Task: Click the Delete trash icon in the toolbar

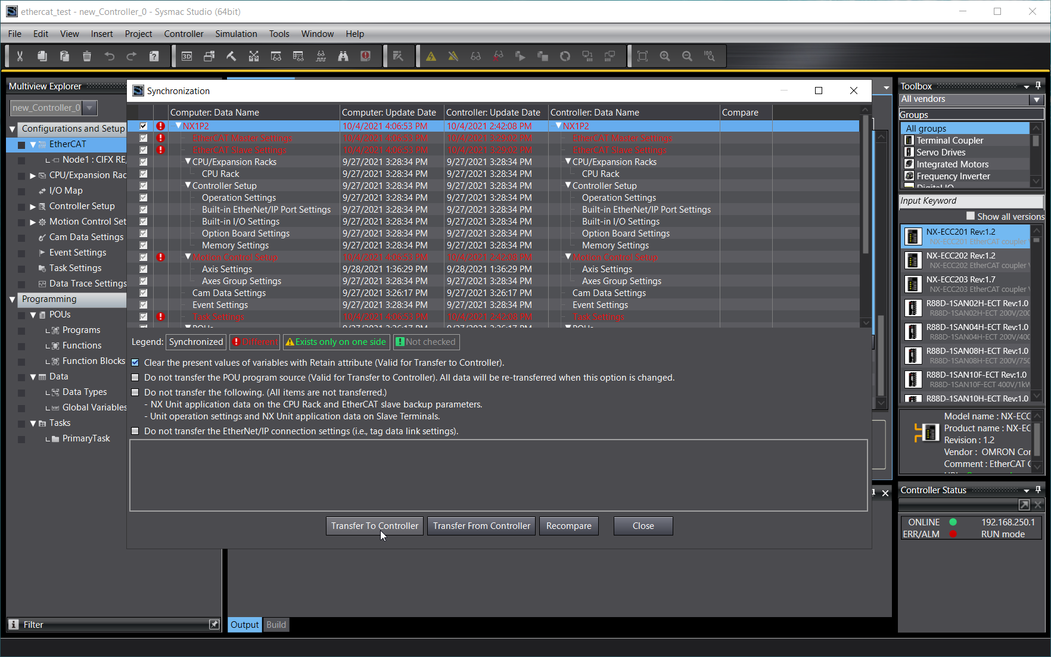Action: (87, 56)
